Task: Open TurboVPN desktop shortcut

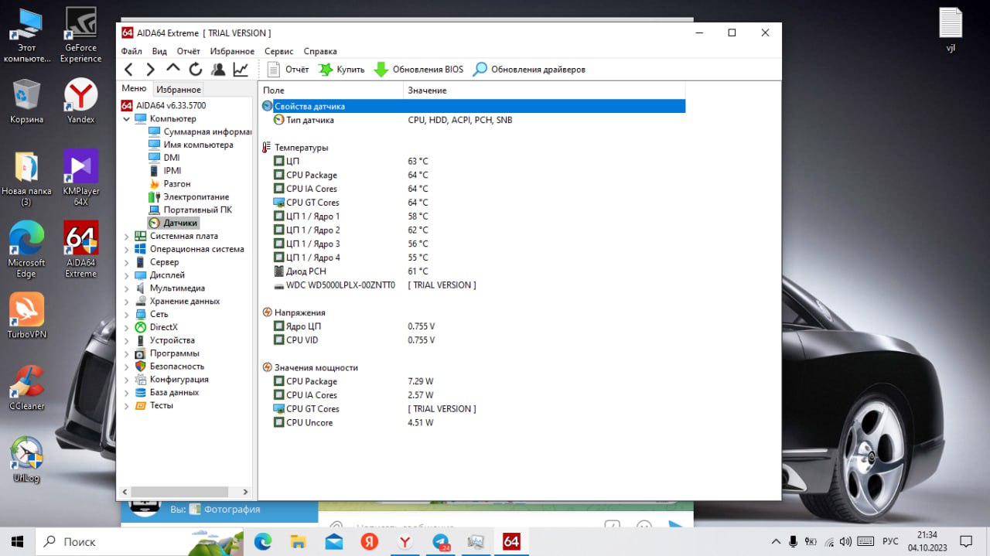Action: pyautogui.click(x=27, y=316)
